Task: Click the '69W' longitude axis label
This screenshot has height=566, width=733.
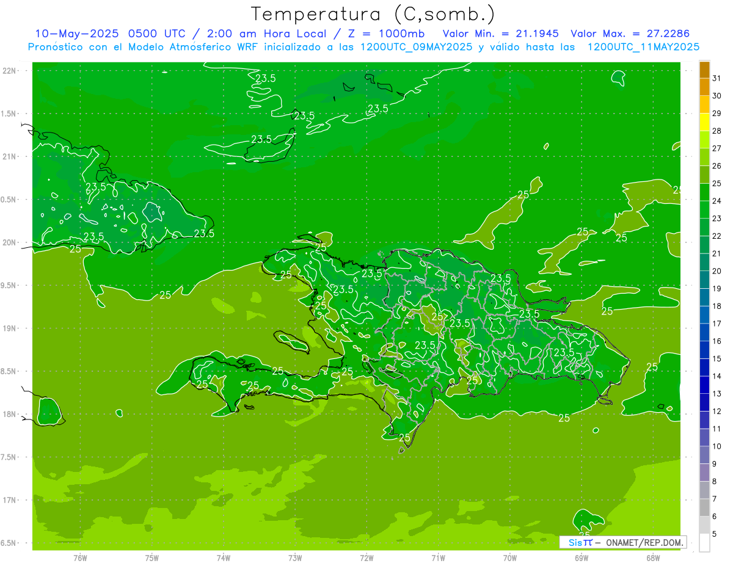Action: (582, 557)
